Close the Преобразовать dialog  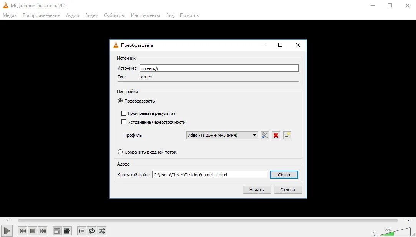(x=298, y=45)
